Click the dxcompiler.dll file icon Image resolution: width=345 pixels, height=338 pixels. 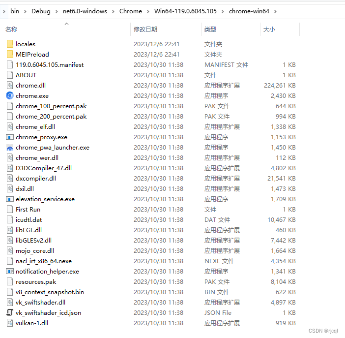(x=10, y=178)
